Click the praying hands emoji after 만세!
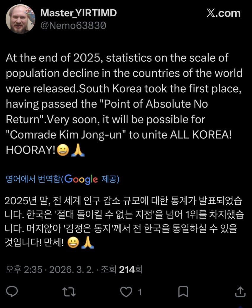 87,244
